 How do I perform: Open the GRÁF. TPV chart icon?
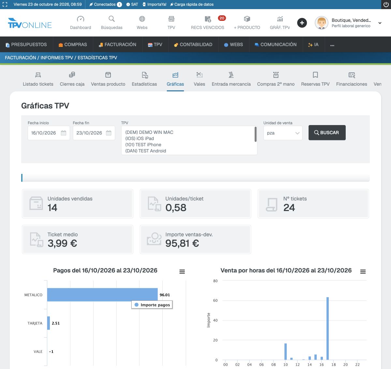(280, 19)
